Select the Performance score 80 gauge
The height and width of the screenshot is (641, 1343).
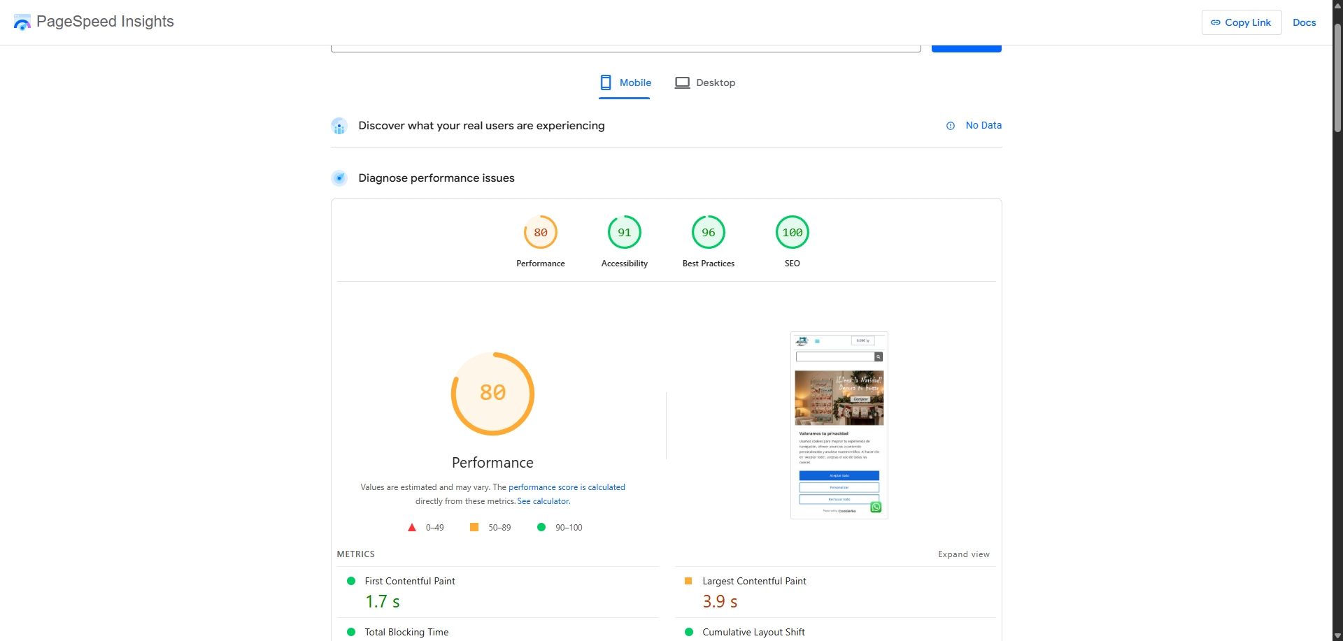(541, 233)
